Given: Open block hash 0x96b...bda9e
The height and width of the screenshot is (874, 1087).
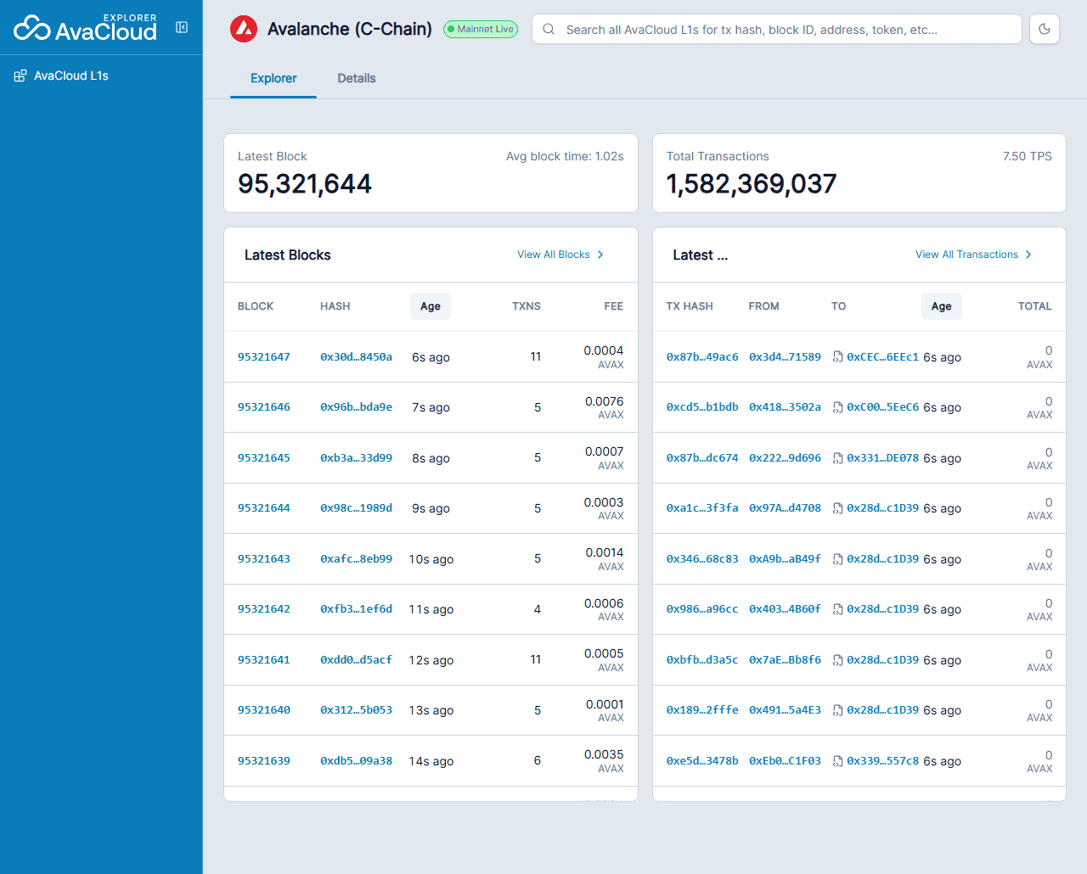Looking at the screenshot, I should [356, 407].
